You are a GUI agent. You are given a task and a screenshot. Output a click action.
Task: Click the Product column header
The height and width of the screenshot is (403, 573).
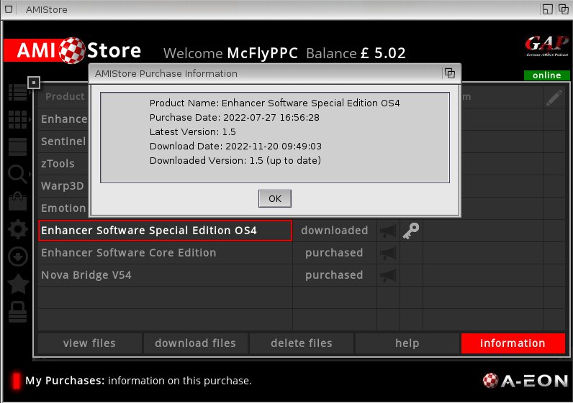click(65, 97)
